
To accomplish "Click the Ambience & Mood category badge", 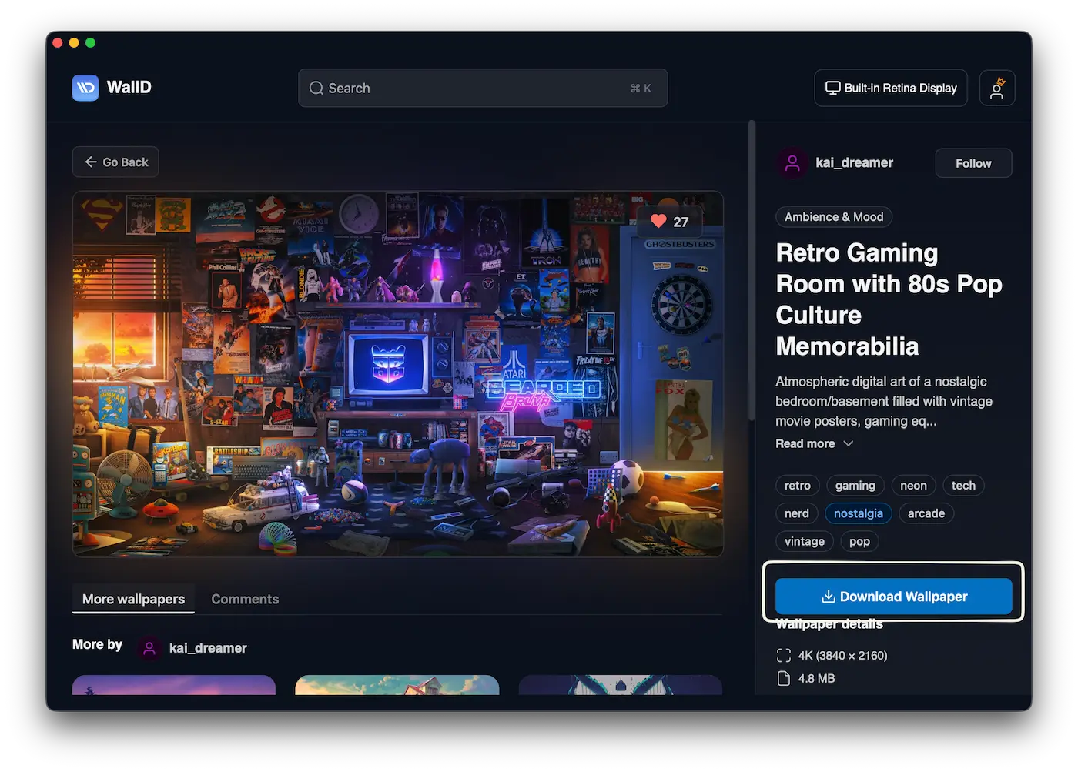I will (x=833, y=217).
